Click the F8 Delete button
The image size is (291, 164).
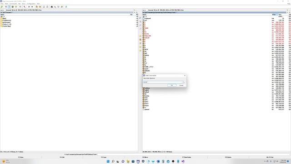point(228,157)
